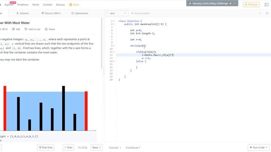Click the 'class Solution {' code line

click(x=130, y=21)
